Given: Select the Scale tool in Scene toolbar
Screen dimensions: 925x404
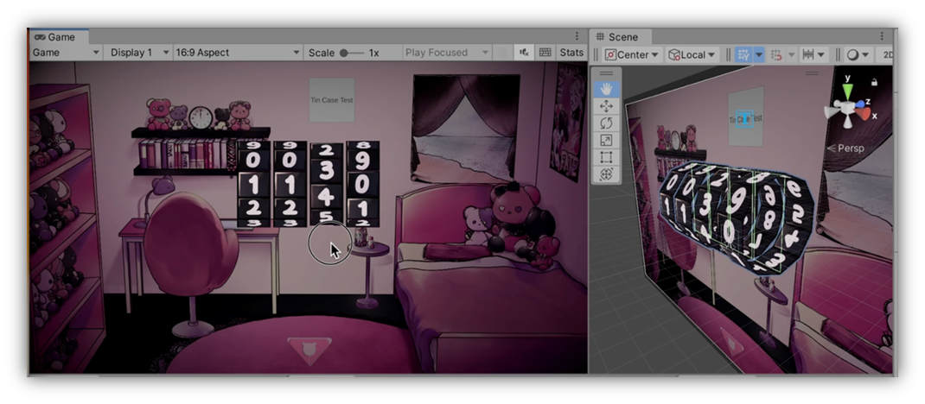Looking at the screenshot, I should click(x=606, y=141).
